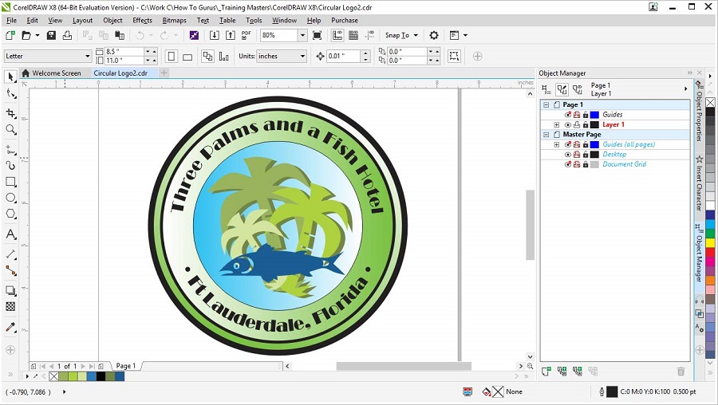
Task: Select Landscape orientation button
Action: click(187, 57)
